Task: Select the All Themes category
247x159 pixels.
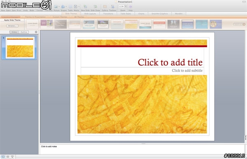Action: [79, 17]
